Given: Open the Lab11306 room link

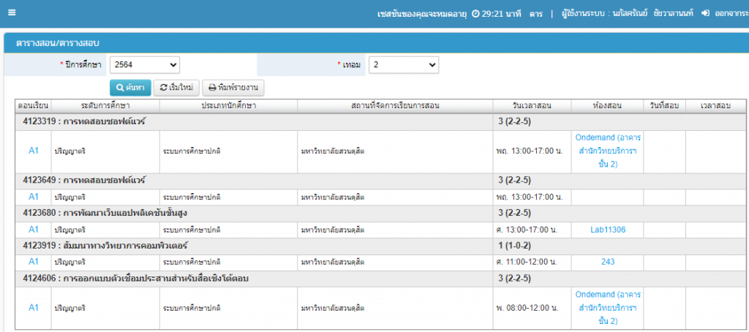Looking at the screenshot, I should (607, 230).
